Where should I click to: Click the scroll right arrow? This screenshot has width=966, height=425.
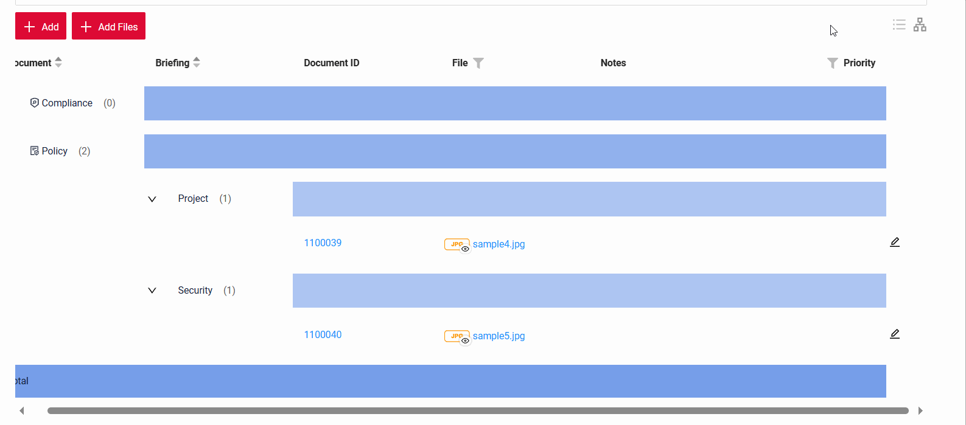click(x=920, y=411)
